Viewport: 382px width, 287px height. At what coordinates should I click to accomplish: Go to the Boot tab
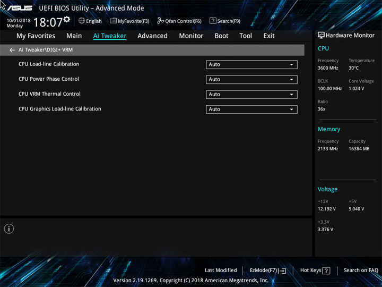[221, 36]
